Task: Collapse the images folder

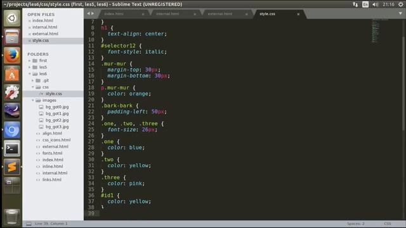Action: click(x=32, y=100)
